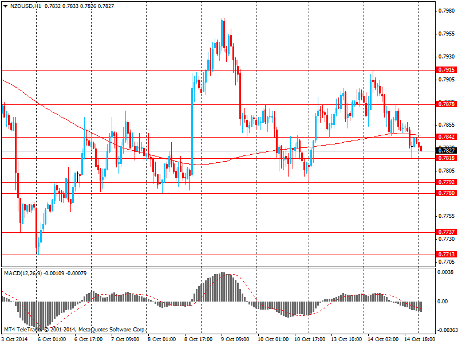Click the 0.7792 red price label
This screenshot has width=458, height=344.
(446, 182)
